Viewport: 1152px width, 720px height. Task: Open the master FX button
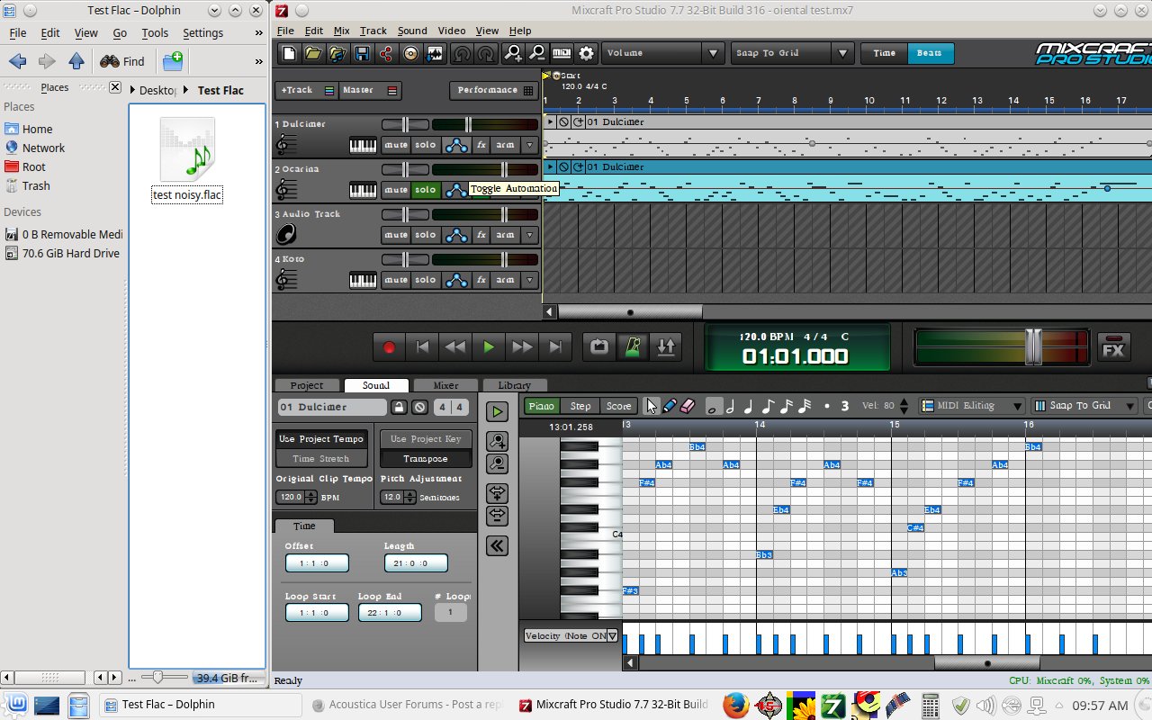point(1113,348)
